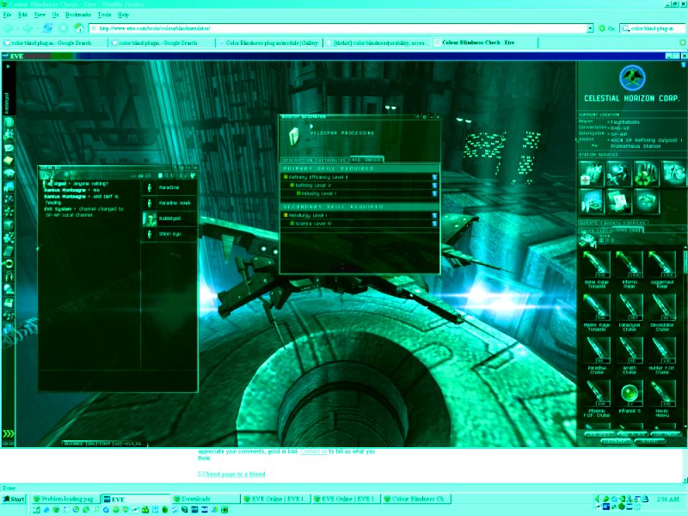Screen dimensions: 688x516
Task: Select the Req. Skills tab in info window
Action: tap(367, 160)
